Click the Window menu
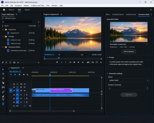The width and height of the screenshot is (154, 123). [54, 6]
